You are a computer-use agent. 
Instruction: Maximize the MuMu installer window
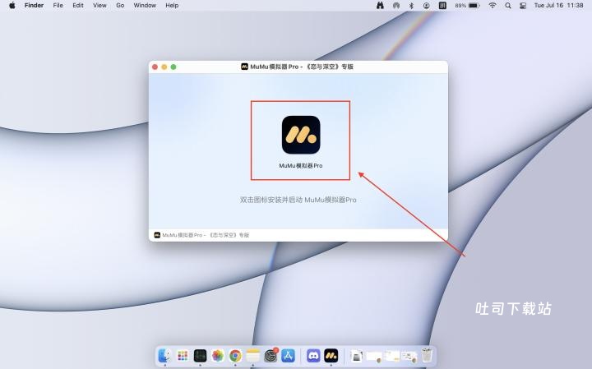[x=173, y=67]
